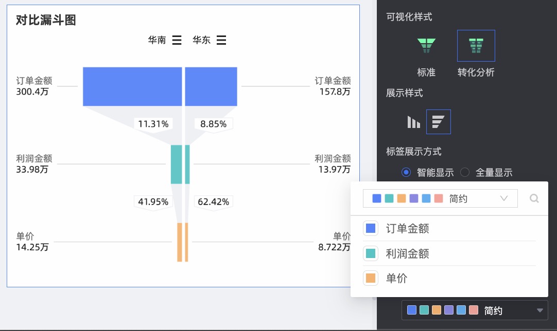Screen dimensions: 557x331
Task: Click the orange swatch beside 单价
Action: [371, 278]
